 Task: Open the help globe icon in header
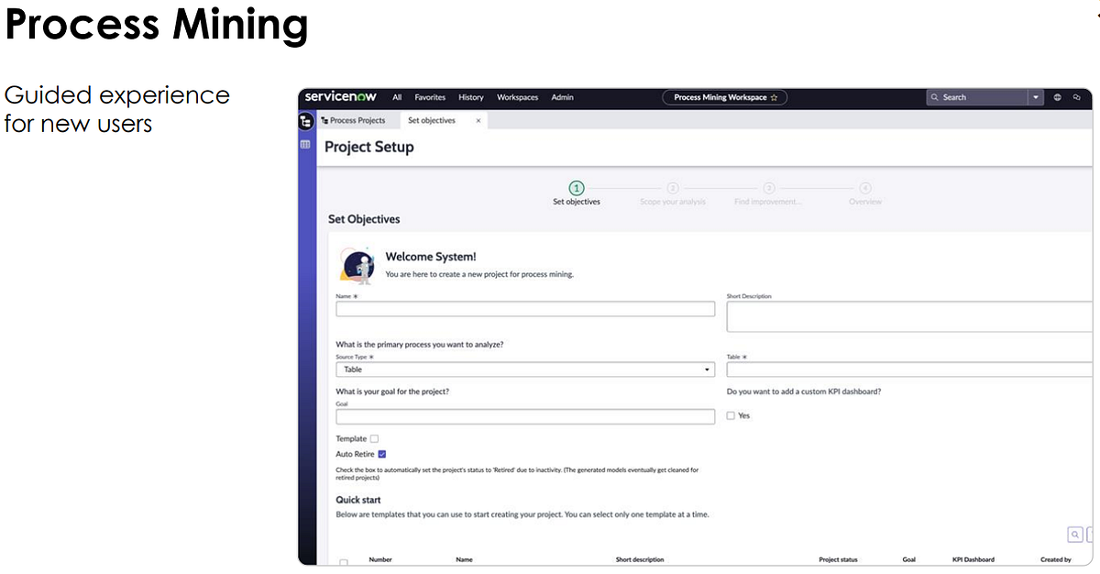(x=1057, y=97)
